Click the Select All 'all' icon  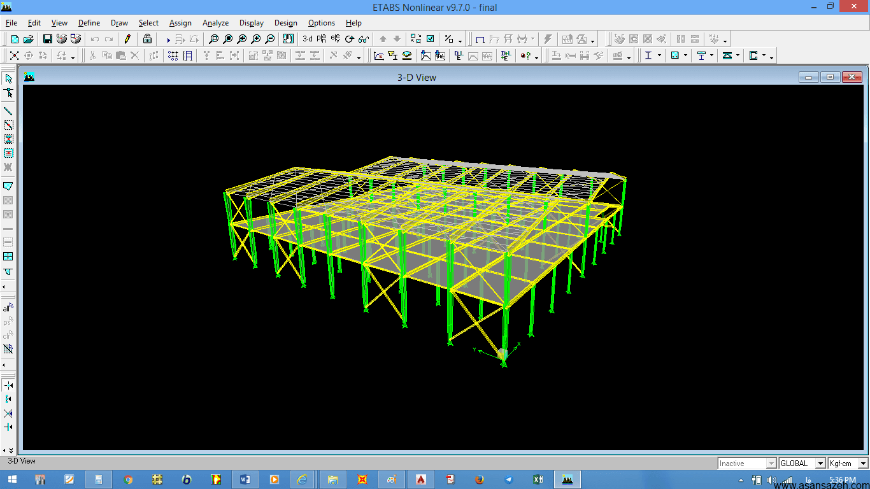(x=8, y=308)
